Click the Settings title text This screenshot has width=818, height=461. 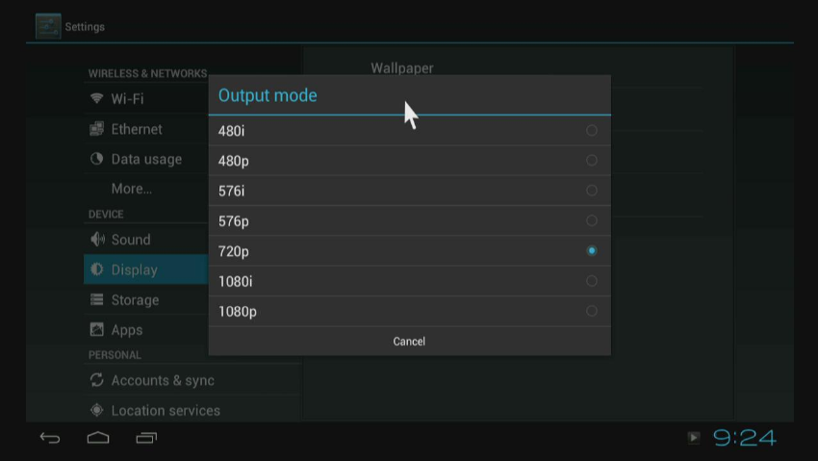tap(85, 27)
